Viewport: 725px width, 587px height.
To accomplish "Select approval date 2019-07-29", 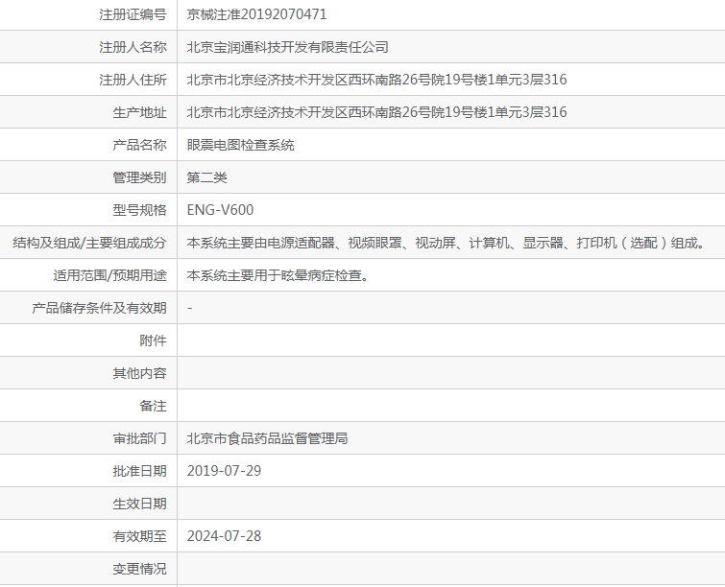I will 225,471.
